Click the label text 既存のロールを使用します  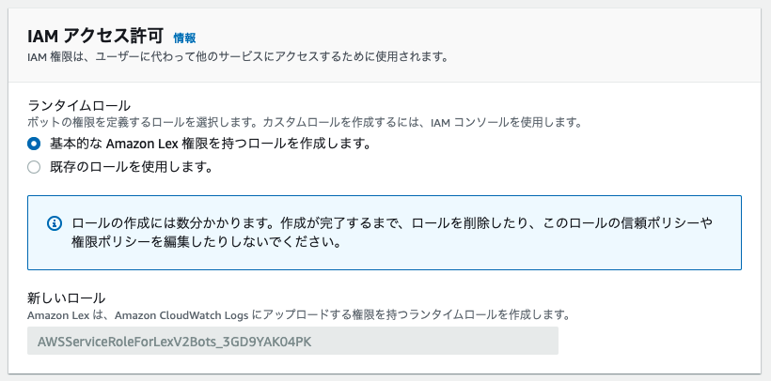(x=132, y=167)
